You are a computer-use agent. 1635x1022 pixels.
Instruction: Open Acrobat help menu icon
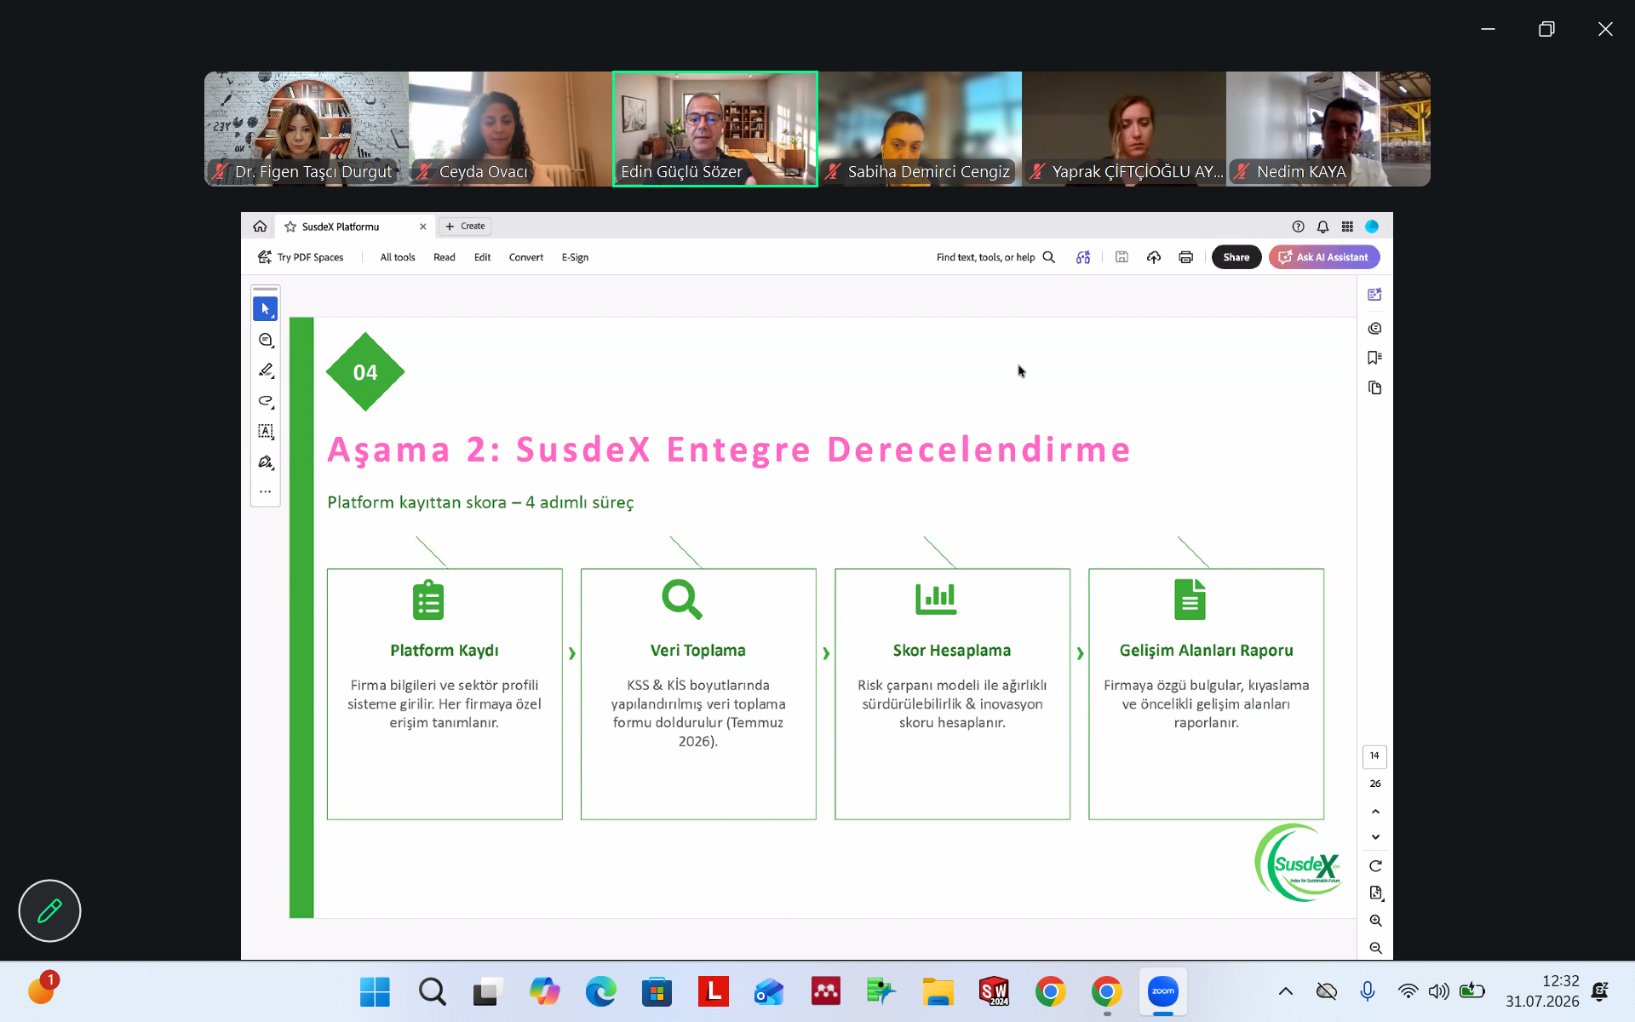point(1298,227)
